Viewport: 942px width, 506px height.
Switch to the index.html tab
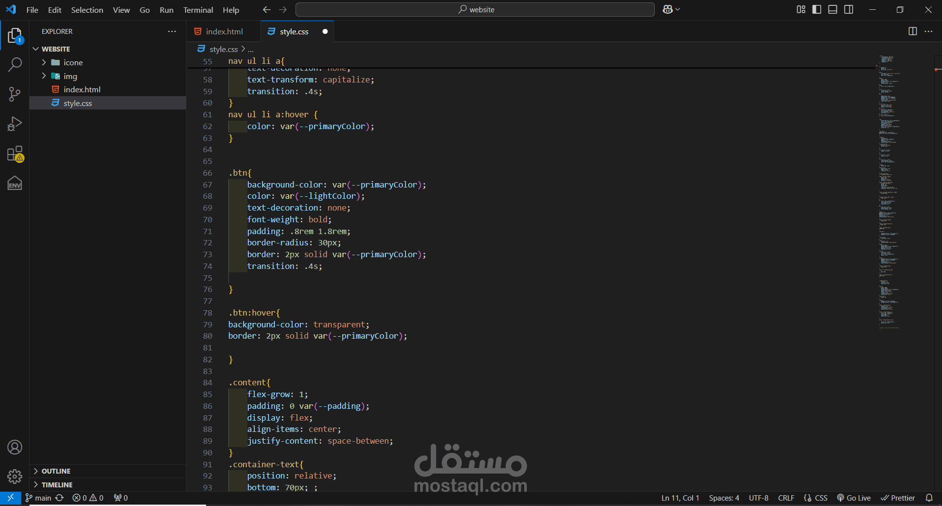[x=223, y=31]
